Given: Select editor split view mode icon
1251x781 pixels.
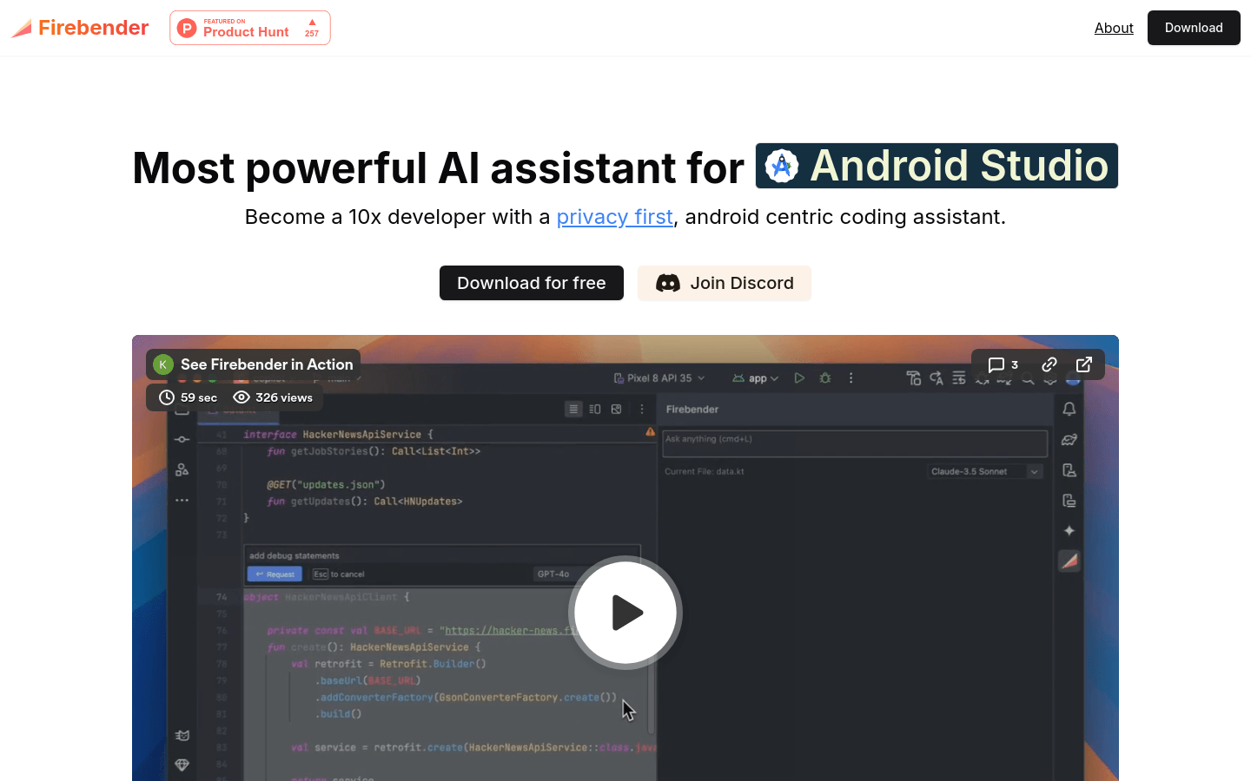Looking at the screenshot, I should [x=595, y=409].
